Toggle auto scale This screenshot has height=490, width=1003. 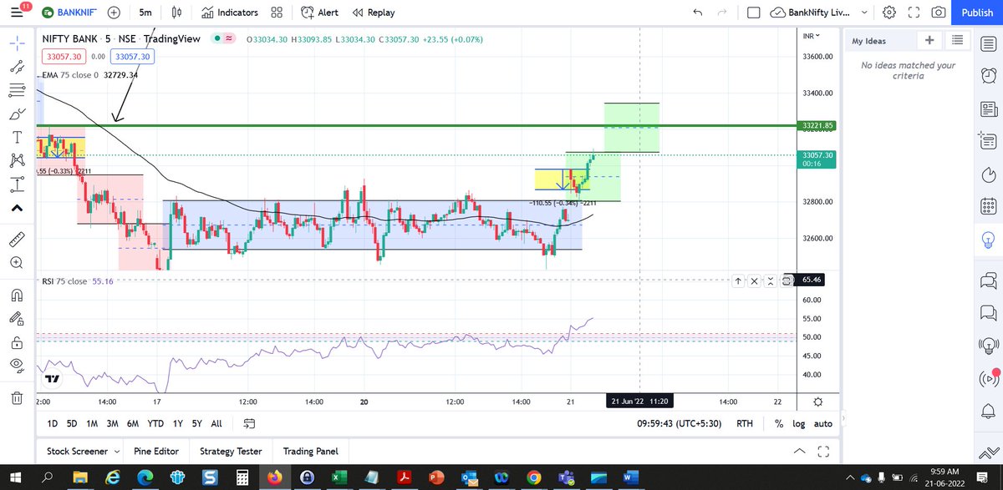[822, 423]
